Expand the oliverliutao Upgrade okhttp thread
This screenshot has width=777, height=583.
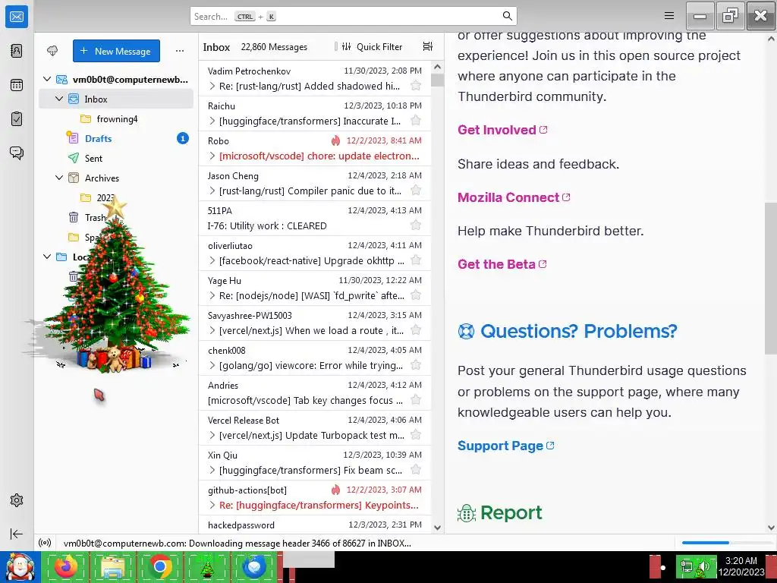tap(212, 261)
